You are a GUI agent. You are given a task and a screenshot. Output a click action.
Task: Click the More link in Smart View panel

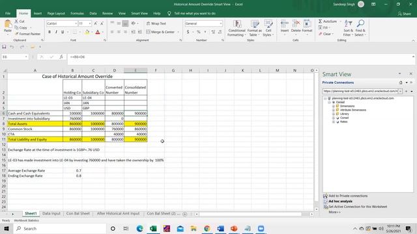[x=334, y=212]
